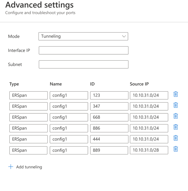Click the plus icon to add tunneling

[11, 167]
